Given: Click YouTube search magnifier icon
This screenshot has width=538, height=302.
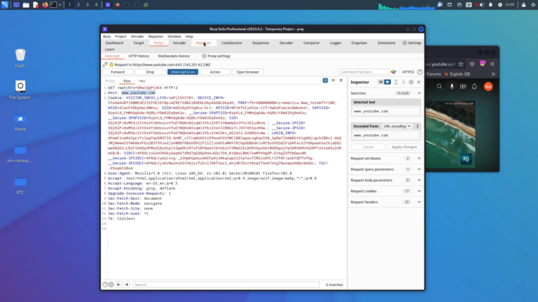Looking at the screenshot, I should coord(439,87).
